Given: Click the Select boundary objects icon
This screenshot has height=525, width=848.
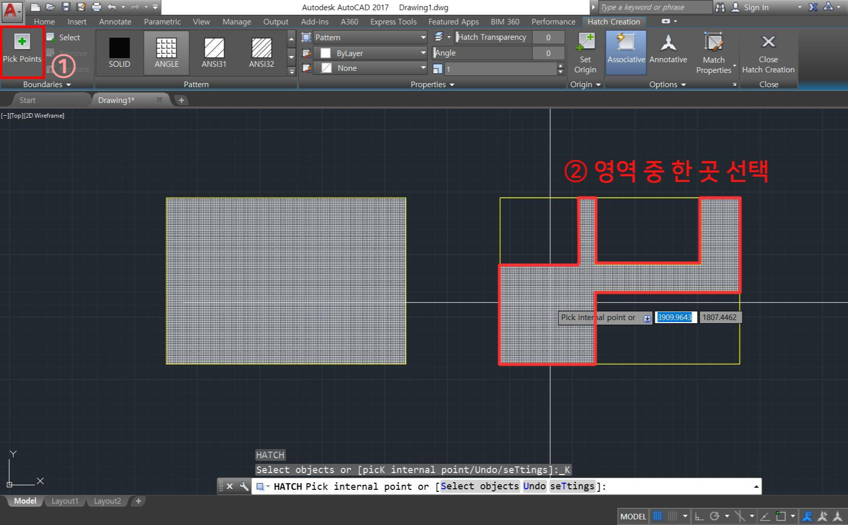Looking at the screenshot, I should tap(50, 38).
